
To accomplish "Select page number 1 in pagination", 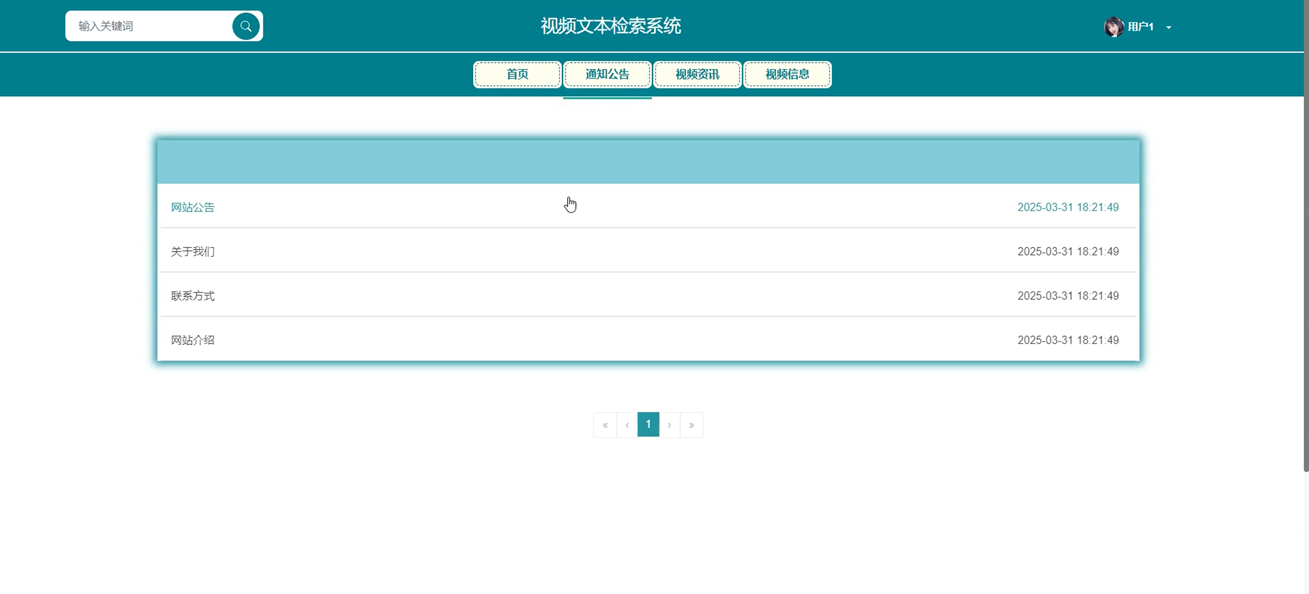I will click(x=648, y=424).
